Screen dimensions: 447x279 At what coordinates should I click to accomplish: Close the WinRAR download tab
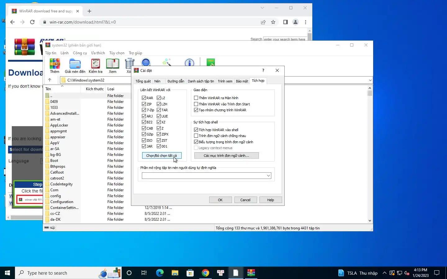78,11
